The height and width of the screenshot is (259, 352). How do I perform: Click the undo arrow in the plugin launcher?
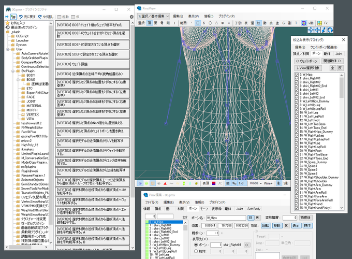point(21,17)
